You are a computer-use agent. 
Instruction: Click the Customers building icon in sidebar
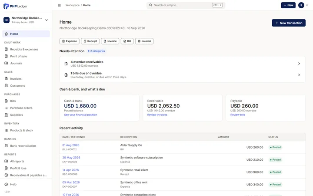[6, 86]
